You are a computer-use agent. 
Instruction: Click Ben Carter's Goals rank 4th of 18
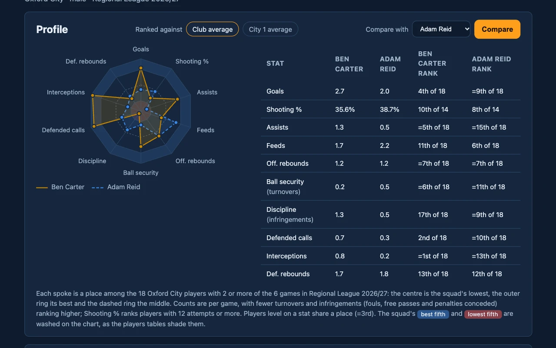pos(432,91)
